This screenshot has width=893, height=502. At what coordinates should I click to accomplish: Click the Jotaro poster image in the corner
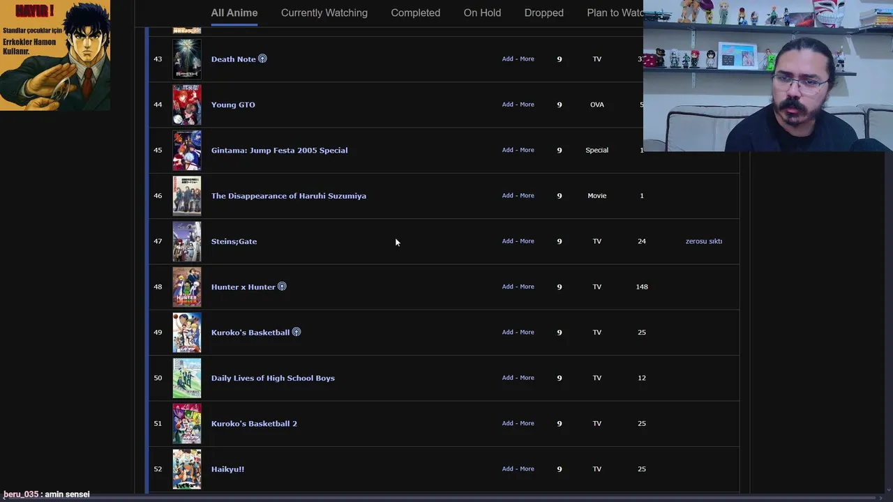[55, 55]
